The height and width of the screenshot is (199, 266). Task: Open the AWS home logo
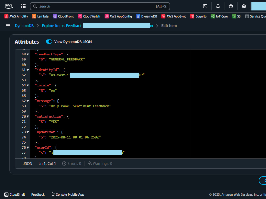click(8, 6)
